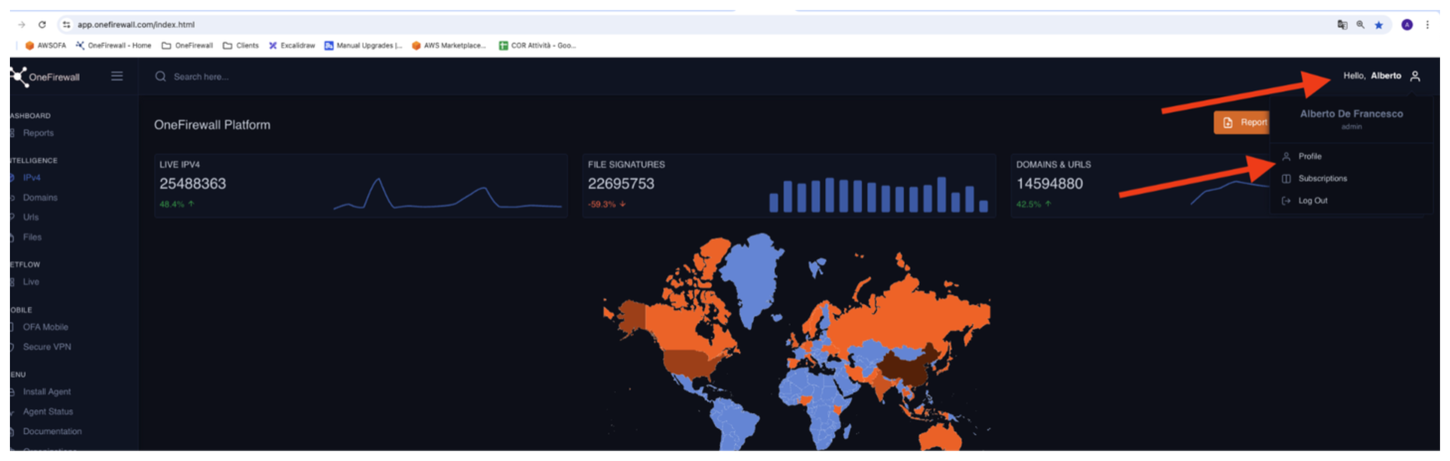Open IPv4 in the sidebar
The image size is (1450, 461).
pos(31,178)
